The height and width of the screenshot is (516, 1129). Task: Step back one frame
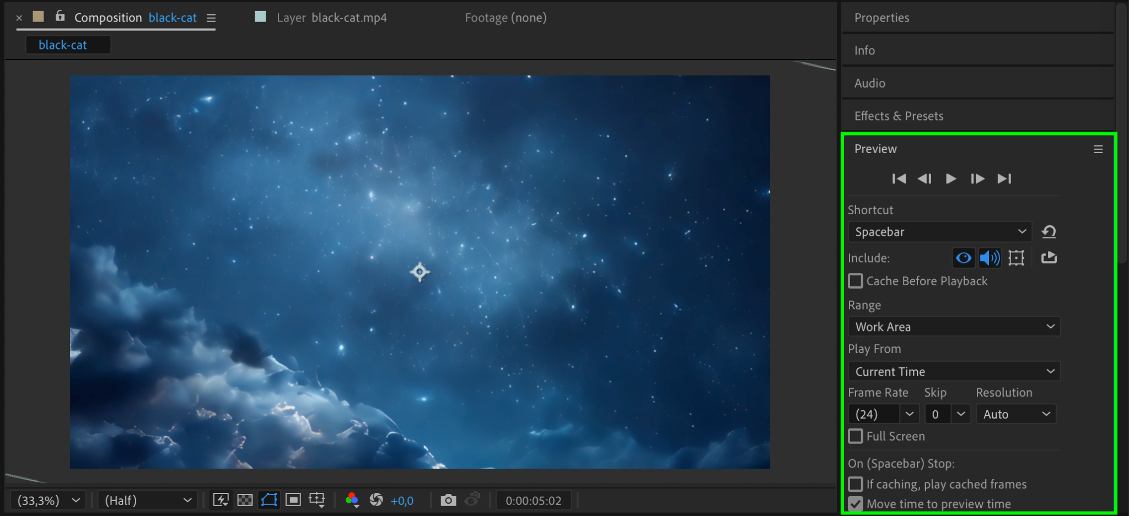click(924, 178)
